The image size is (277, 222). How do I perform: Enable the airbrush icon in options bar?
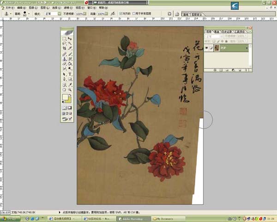point(113,13)
